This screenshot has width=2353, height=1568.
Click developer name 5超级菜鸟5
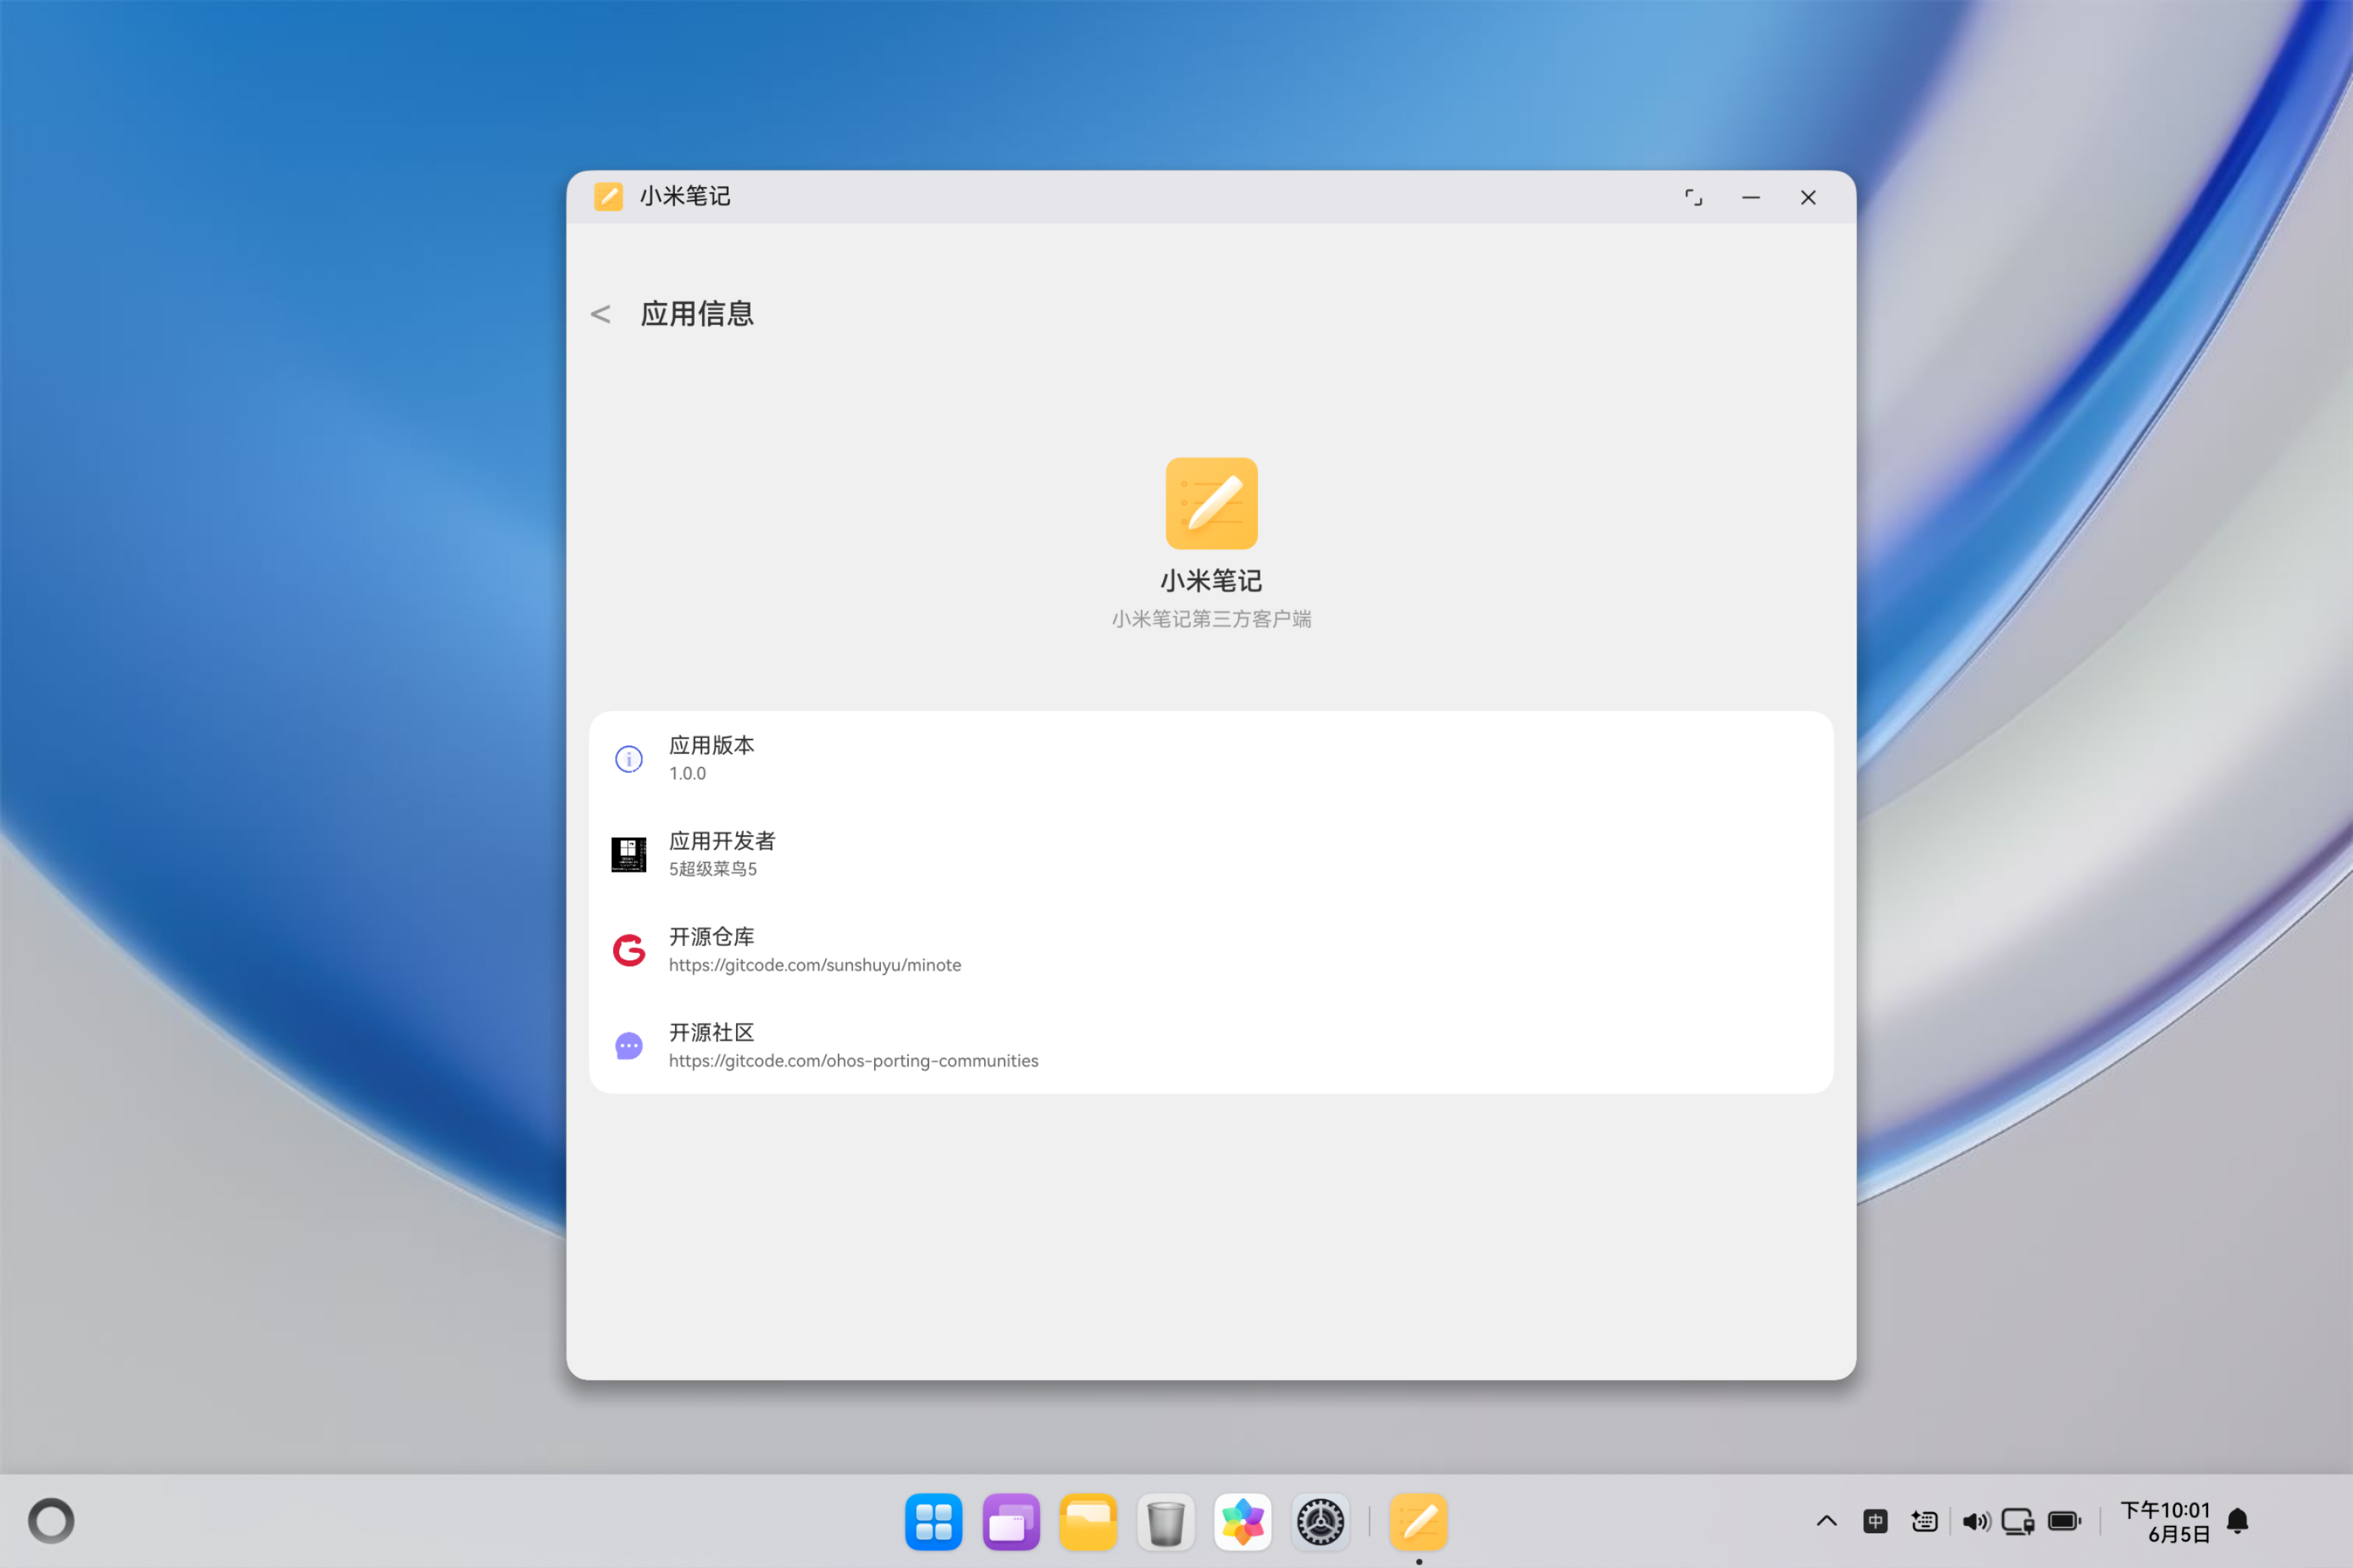712,869
